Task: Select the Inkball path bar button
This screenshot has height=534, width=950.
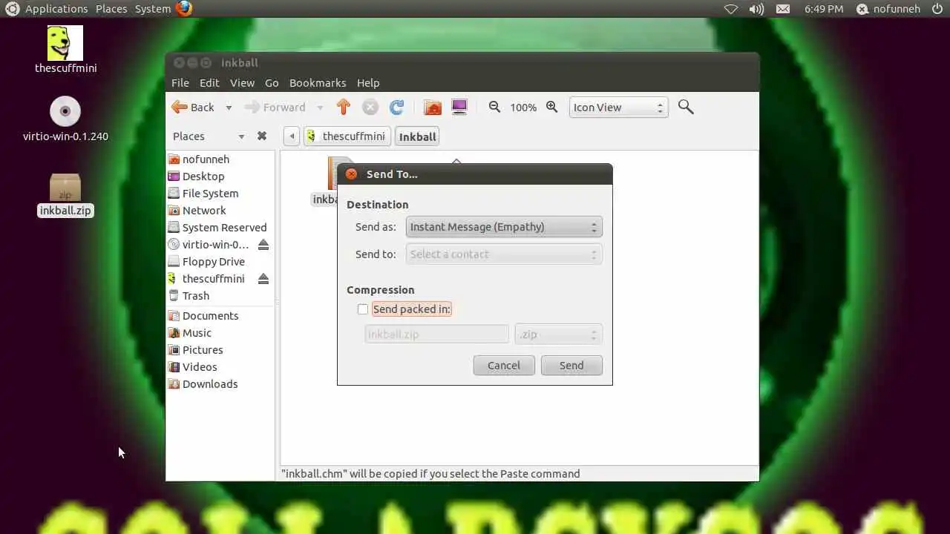Action: click(417, 136)
